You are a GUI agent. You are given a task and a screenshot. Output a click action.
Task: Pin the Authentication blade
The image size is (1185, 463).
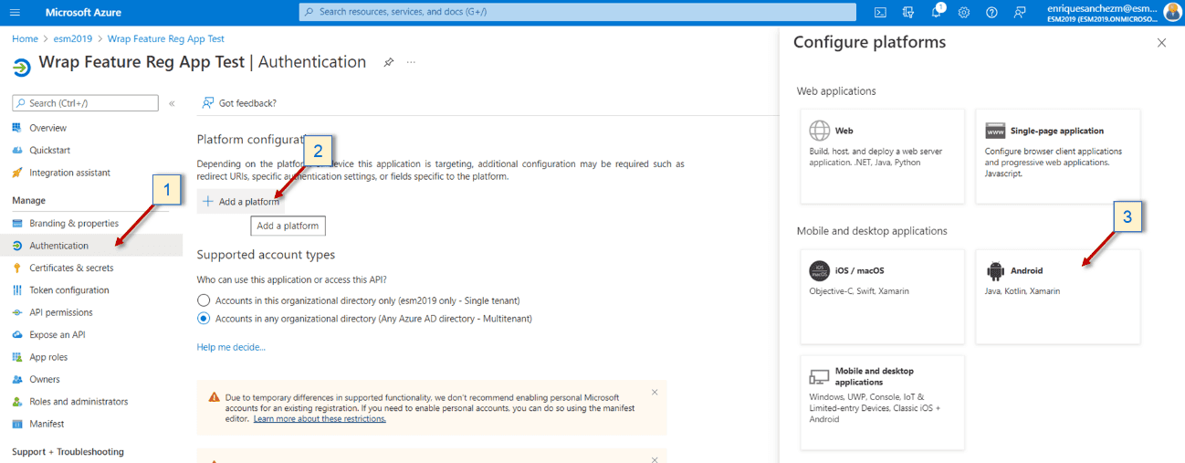tap(389, 62)
